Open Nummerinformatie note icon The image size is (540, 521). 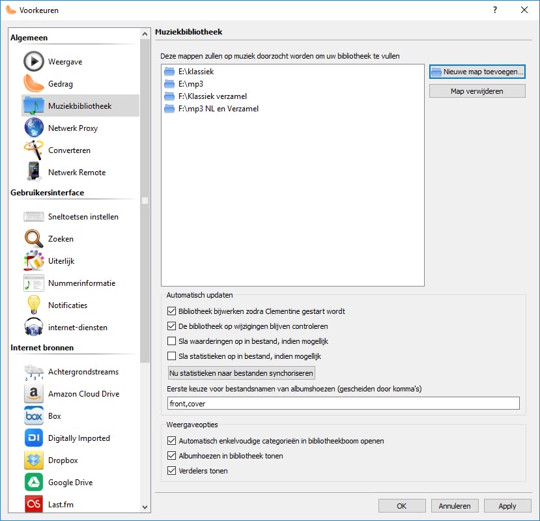click(x=34, y=283)
